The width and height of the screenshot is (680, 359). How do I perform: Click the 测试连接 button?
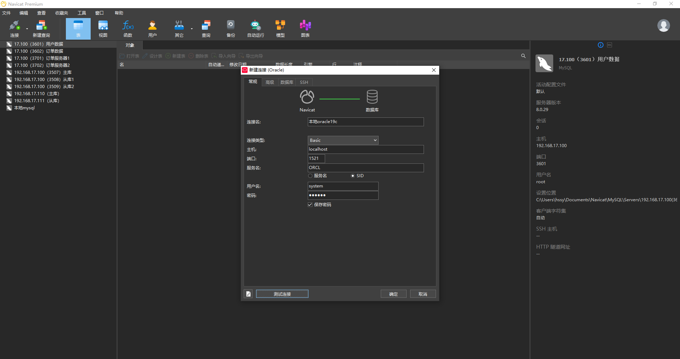pos(282,294)
